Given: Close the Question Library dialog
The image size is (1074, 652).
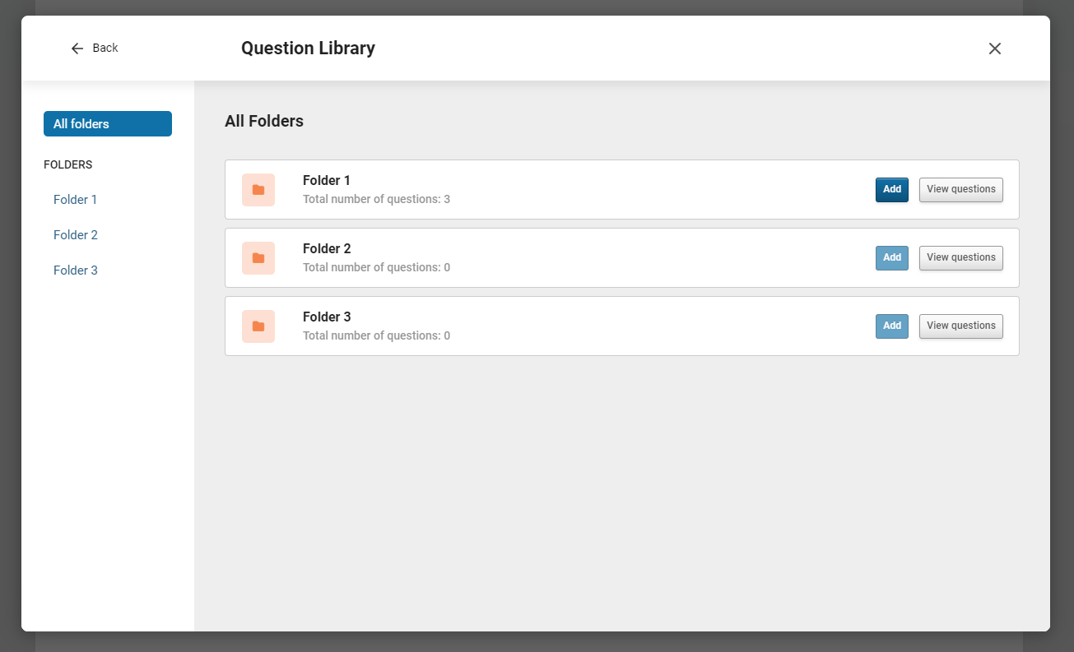Looking at the screenshot, I should [995, 49].
